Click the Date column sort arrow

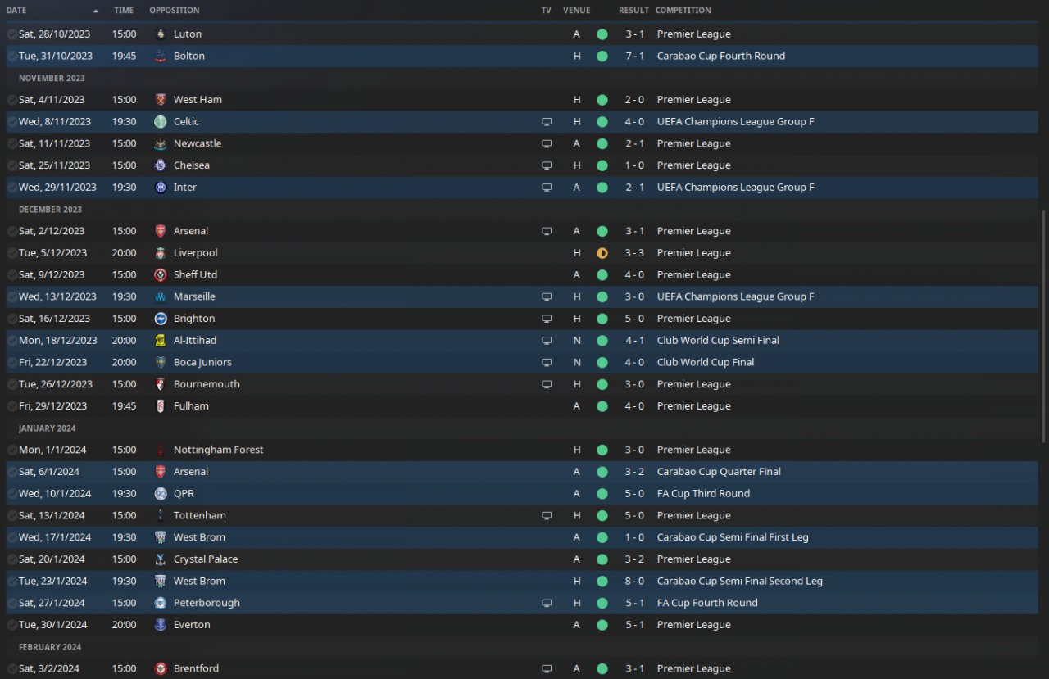coord(96,11)
